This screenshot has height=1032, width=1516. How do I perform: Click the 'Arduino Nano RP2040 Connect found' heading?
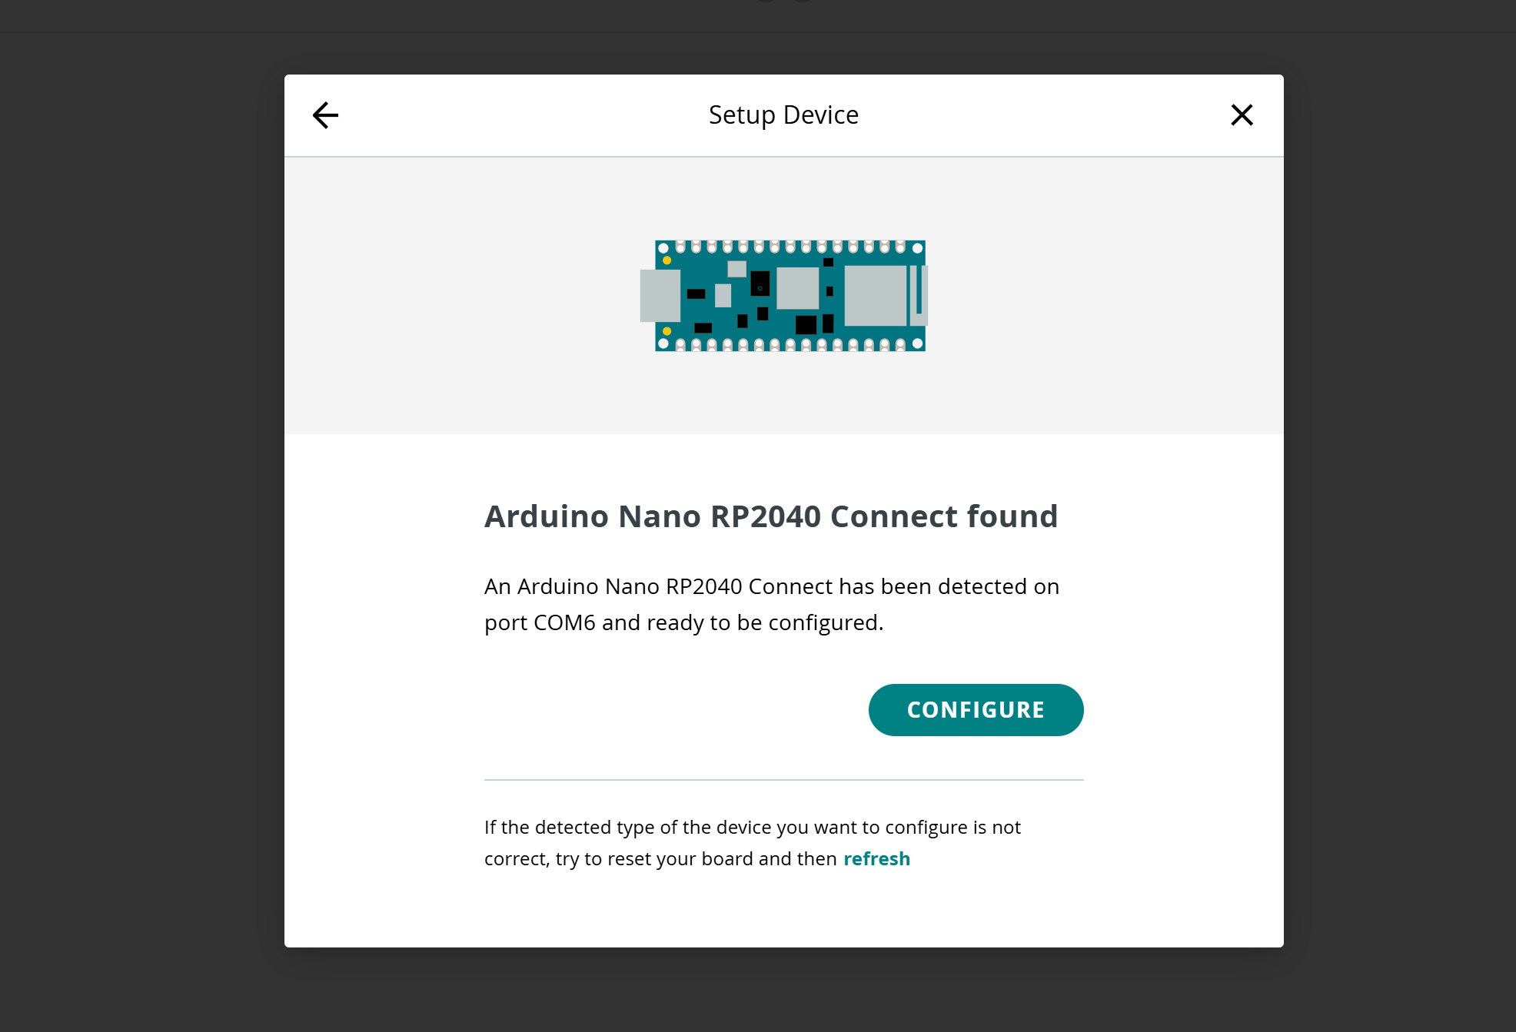(771, 516)
